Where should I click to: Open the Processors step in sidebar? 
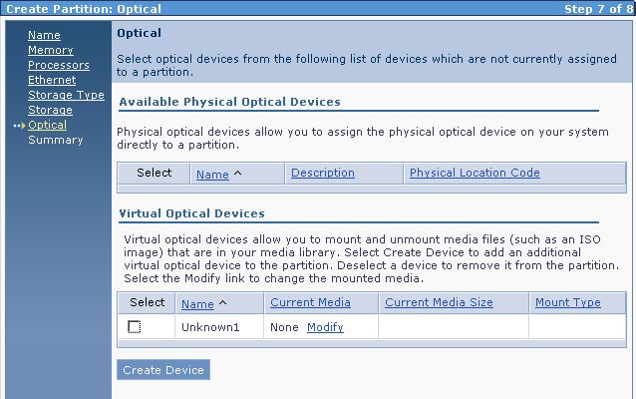coord(59,66)
